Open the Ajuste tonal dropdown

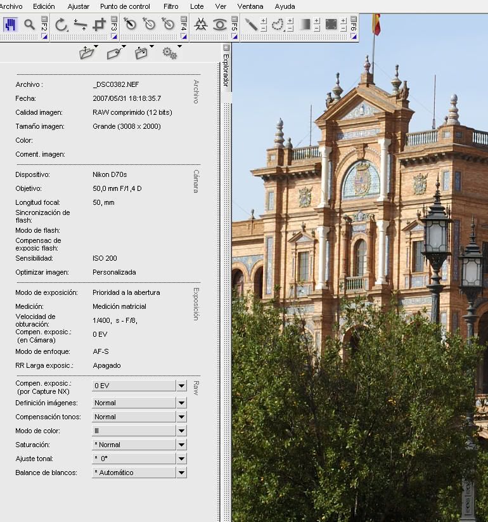(181, 459)
